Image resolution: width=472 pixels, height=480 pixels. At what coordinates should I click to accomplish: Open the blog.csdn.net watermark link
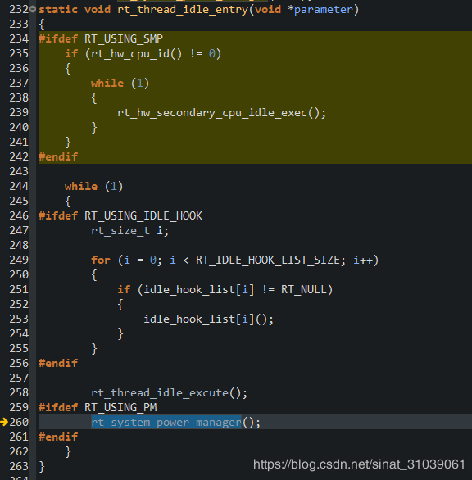359,464
